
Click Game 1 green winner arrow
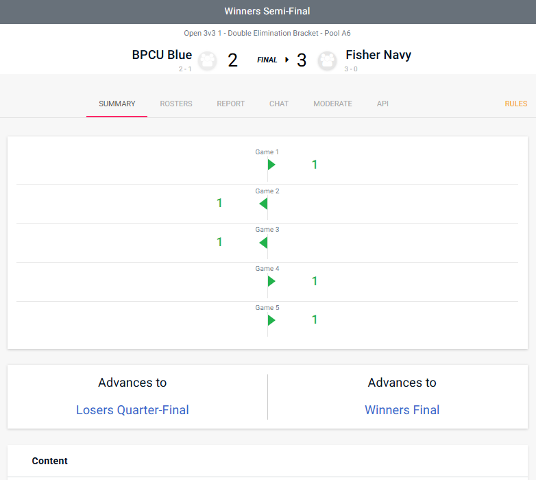point(271,165)
